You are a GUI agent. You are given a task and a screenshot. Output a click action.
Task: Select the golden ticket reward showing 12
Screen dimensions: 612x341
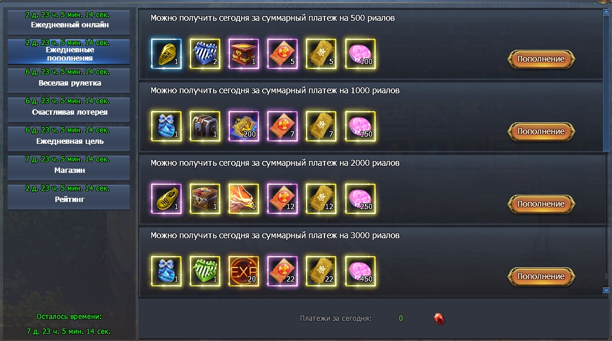coord(321,198)
